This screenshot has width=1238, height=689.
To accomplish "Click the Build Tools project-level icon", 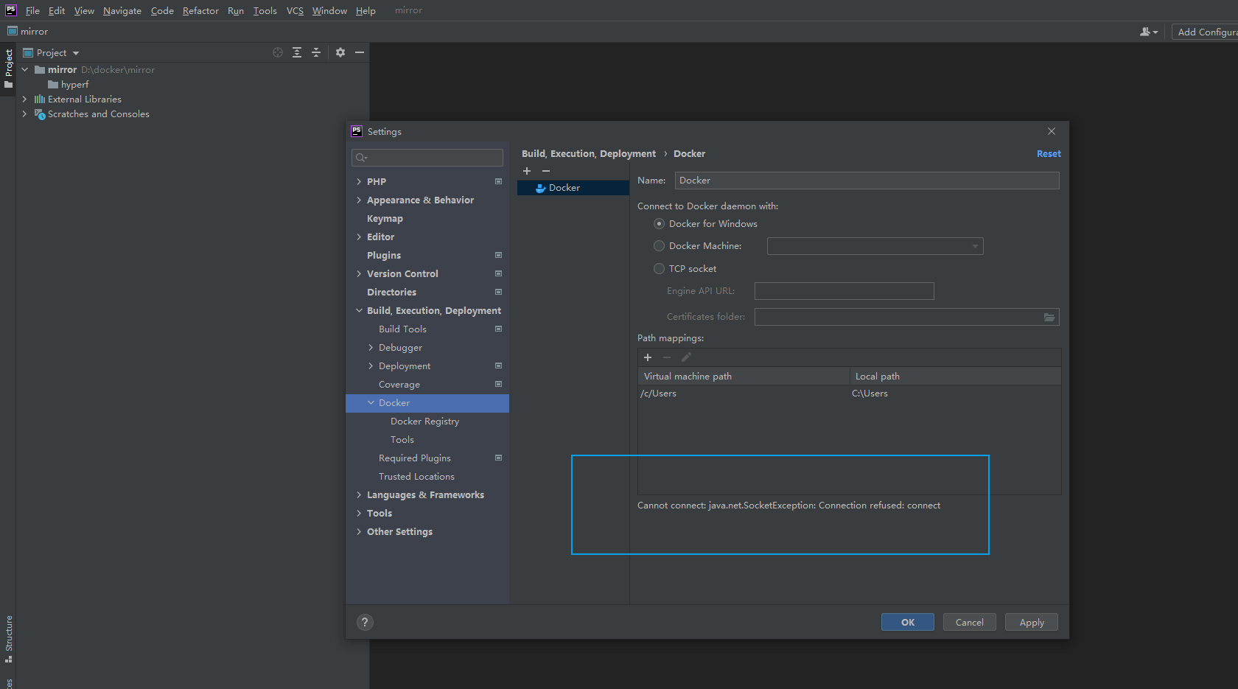I will point(499,329).
